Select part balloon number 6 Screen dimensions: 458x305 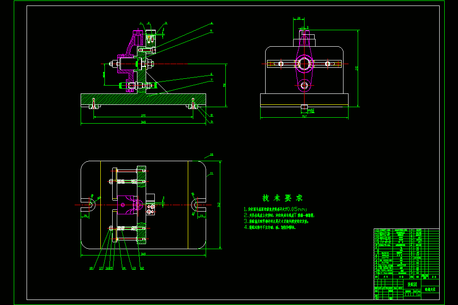[212, 74]
